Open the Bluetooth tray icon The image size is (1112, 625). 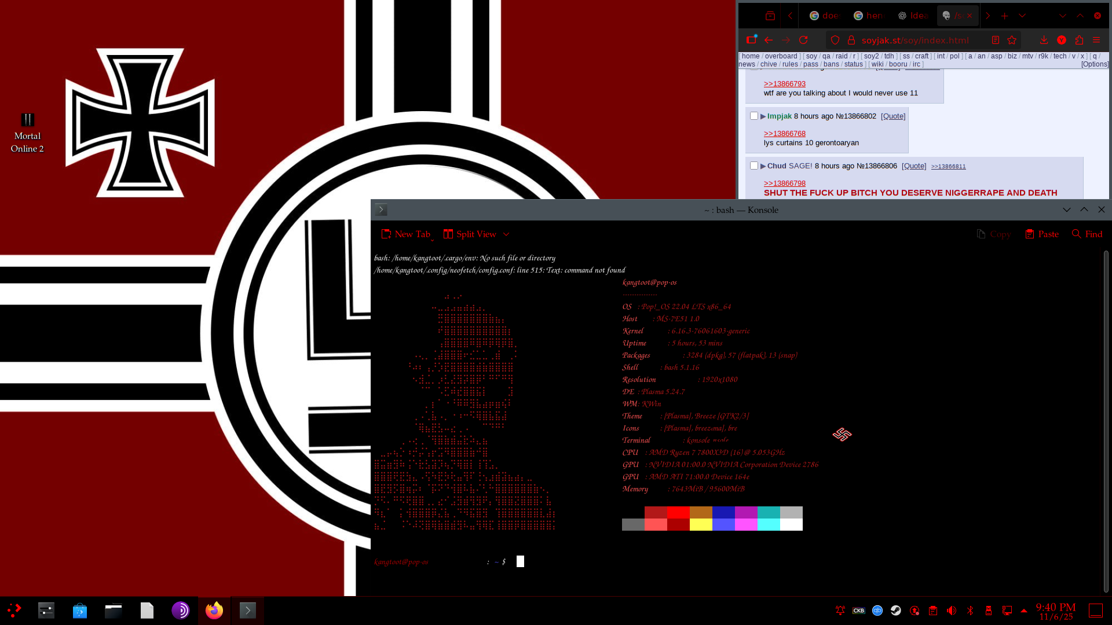[970, 611]
